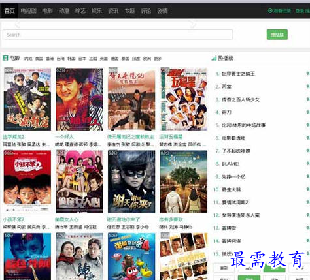Screen dimensions: 310x280
Task: Click the 小孩不笨2 title link below poster
Action: click(x=14, y=219)
